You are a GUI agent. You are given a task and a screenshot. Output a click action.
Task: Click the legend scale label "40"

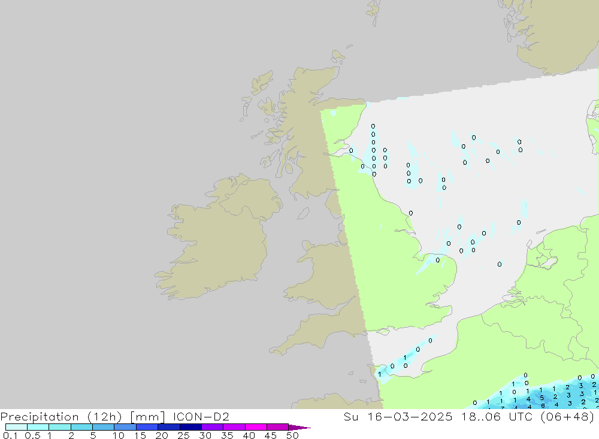pyautogui.click(x=249, y=435)
